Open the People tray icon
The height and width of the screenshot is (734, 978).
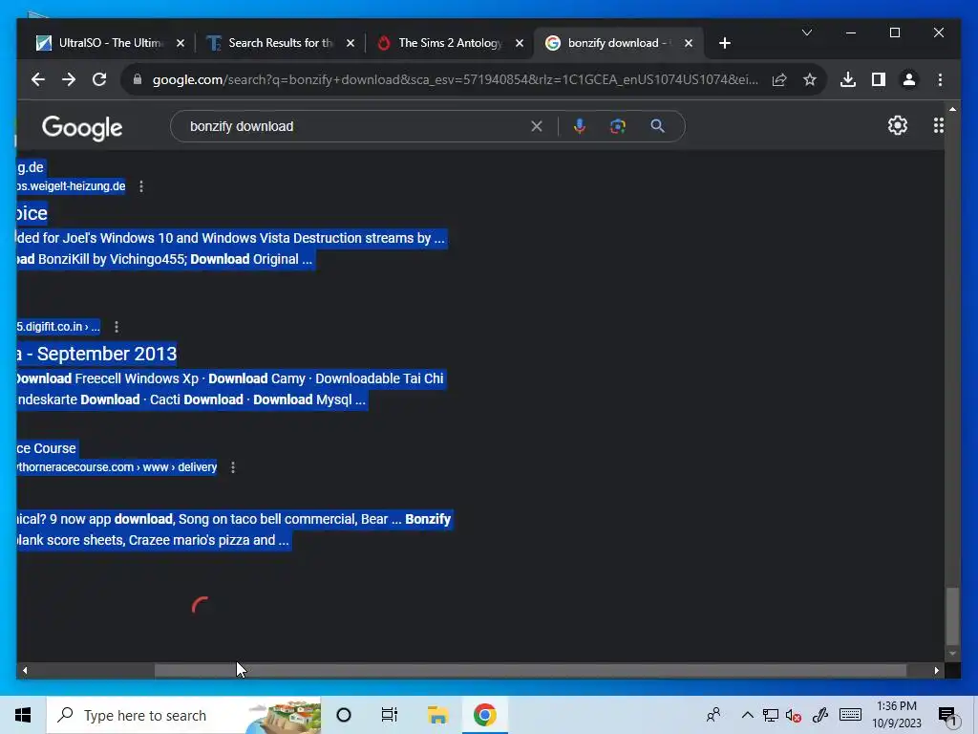pos(713,715)
